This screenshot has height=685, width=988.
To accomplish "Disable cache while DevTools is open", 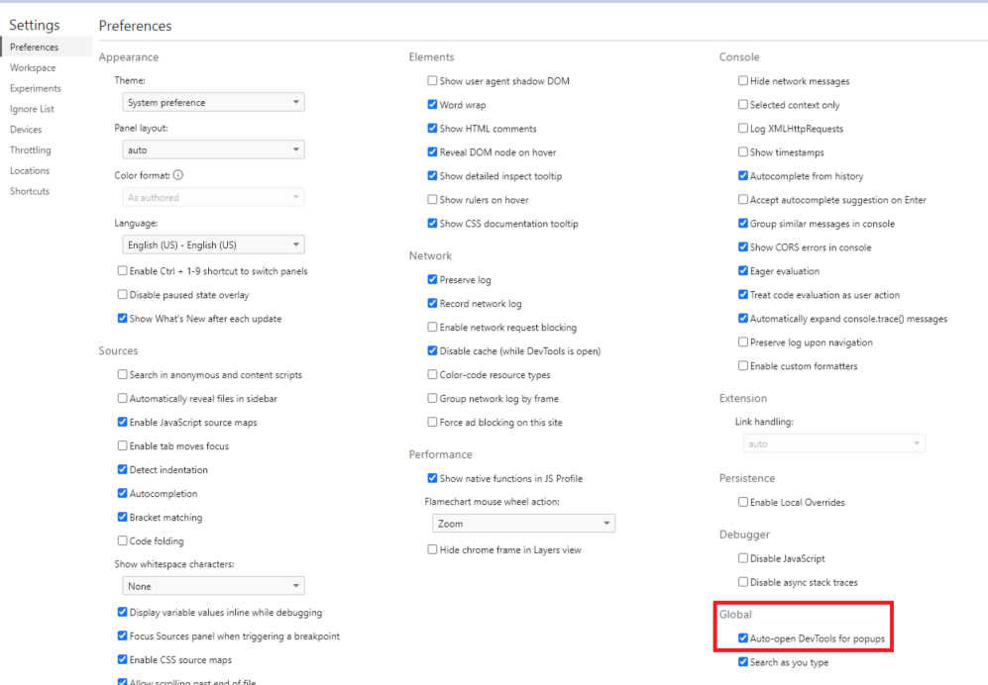I will (x=432, y=350).
